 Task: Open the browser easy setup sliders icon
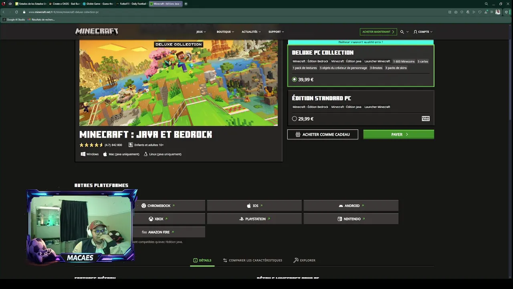coord(492,12)
